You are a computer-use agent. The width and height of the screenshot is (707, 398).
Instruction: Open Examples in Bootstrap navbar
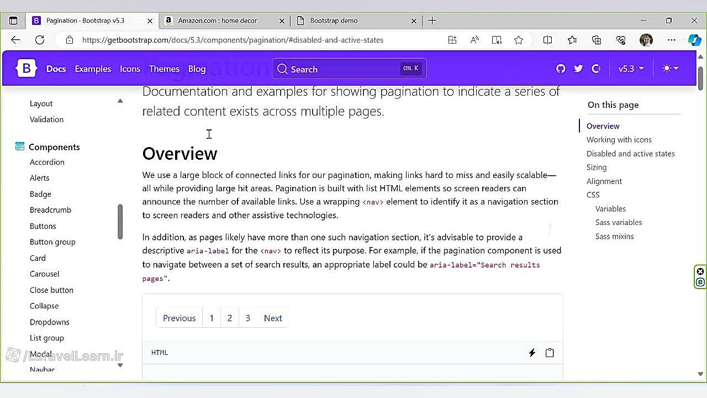[93, 69]
